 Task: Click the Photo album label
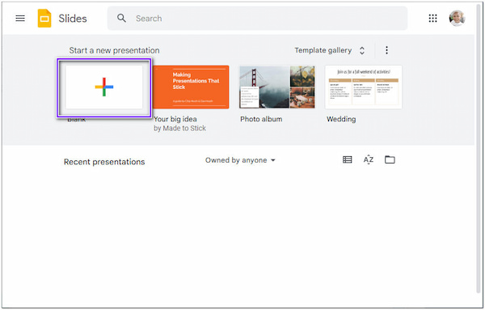[261, 119]
